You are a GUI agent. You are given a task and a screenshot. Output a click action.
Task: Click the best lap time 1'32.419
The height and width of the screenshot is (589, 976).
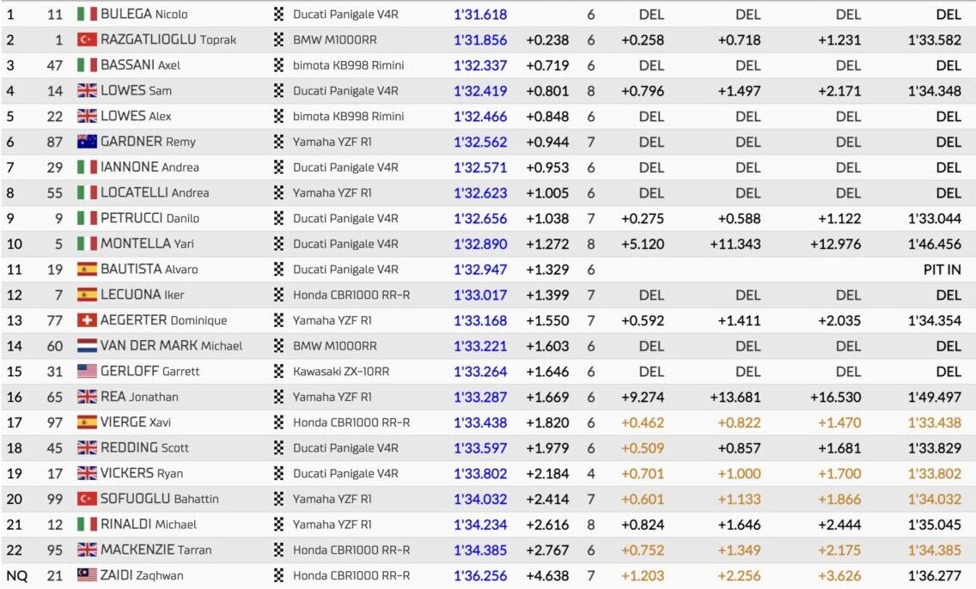[480, 90]
